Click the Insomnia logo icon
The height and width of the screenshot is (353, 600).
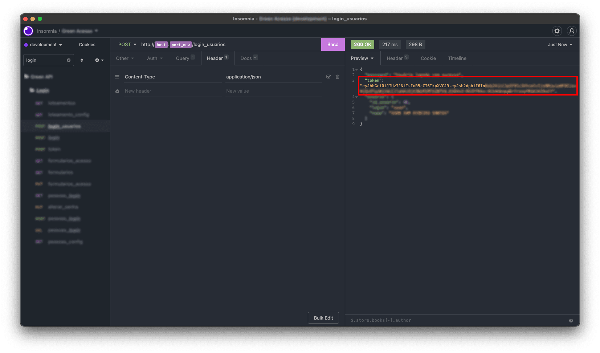coord(28,31)
